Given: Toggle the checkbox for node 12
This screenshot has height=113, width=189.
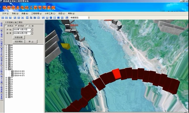Looking at the screenshot, I should [9, 61].
